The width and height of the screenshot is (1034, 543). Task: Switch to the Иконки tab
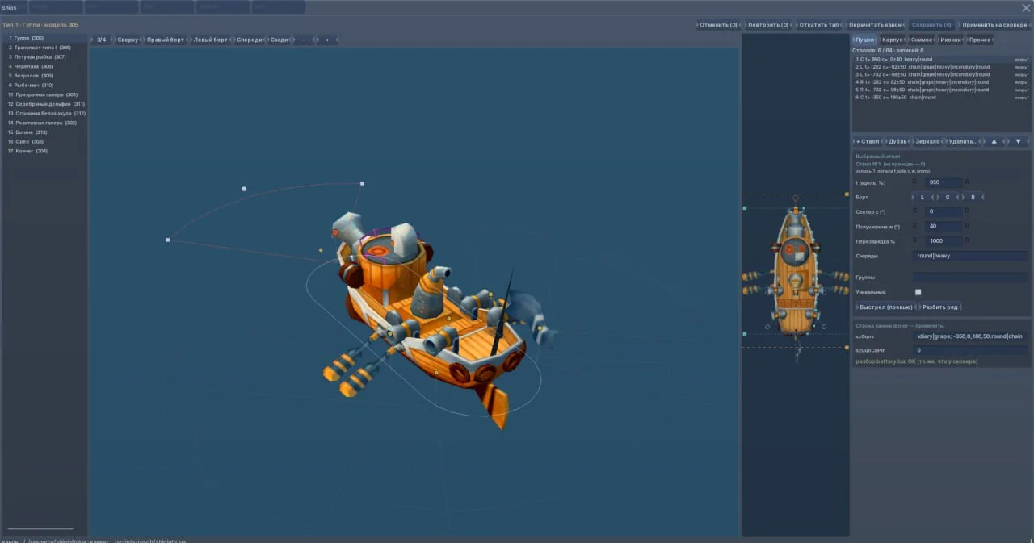tap(951, 40)
